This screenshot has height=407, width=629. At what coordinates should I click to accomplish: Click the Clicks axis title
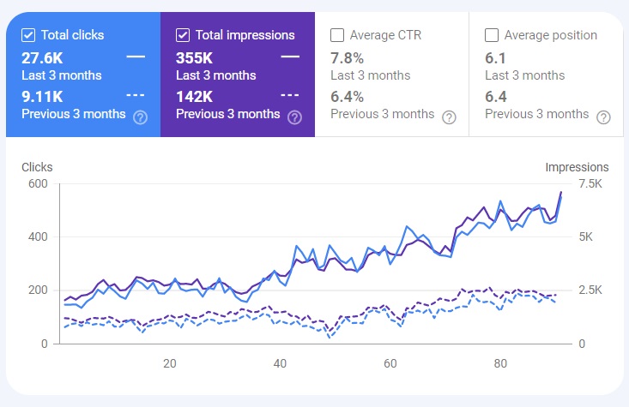[x=37, y=167]
